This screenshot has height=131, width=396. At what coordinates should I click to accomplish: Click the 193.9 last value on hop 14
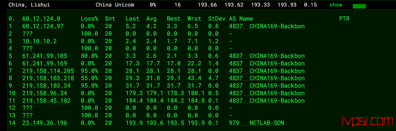click(134, 123)
